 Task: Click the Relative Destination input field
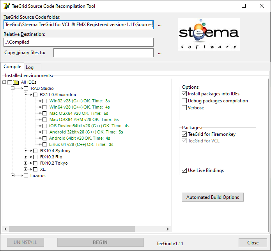pyautogui.click(x=78, y=42)
